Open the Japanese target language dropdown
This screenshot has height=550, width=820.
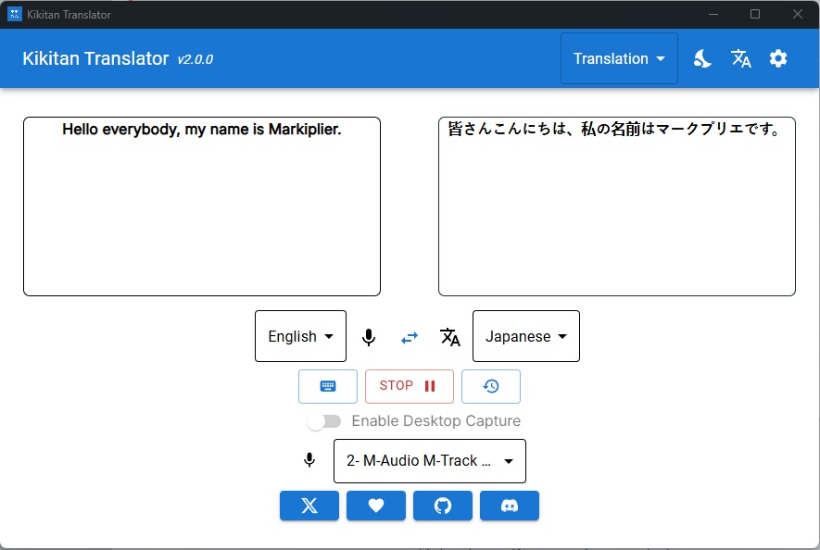coord(526,336)
